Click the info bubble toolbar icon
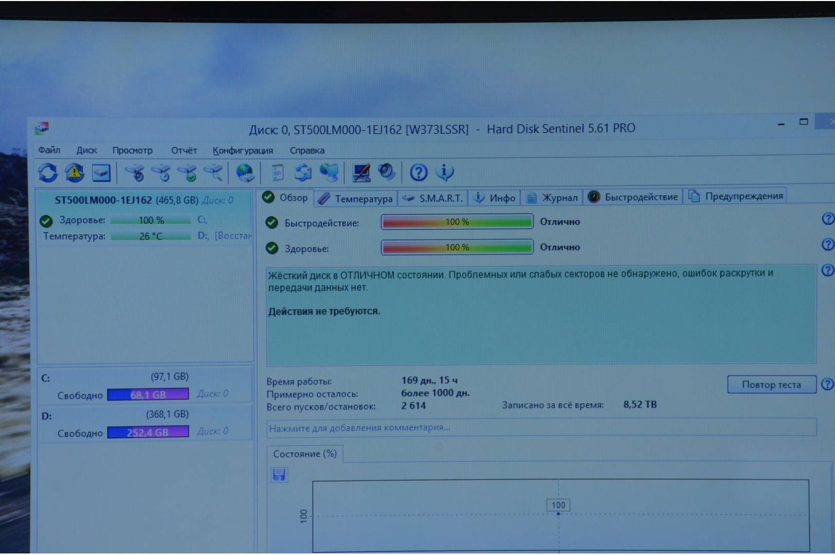 (444, 172)
